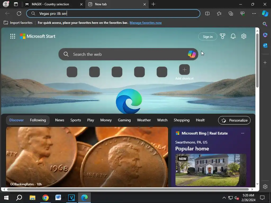
Task: Open Settings and more ellipsis menu
Action: (x=254, y=13)
